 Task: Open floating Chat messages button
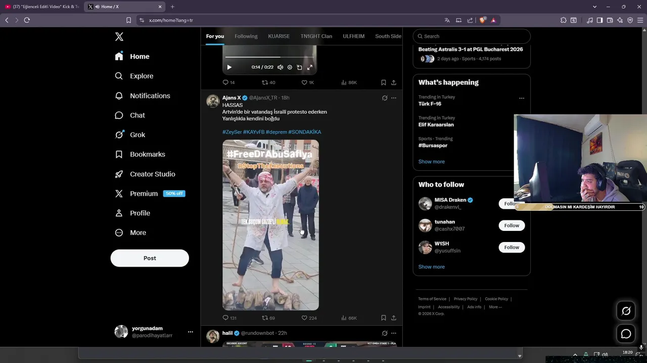(x=626, y=334)
